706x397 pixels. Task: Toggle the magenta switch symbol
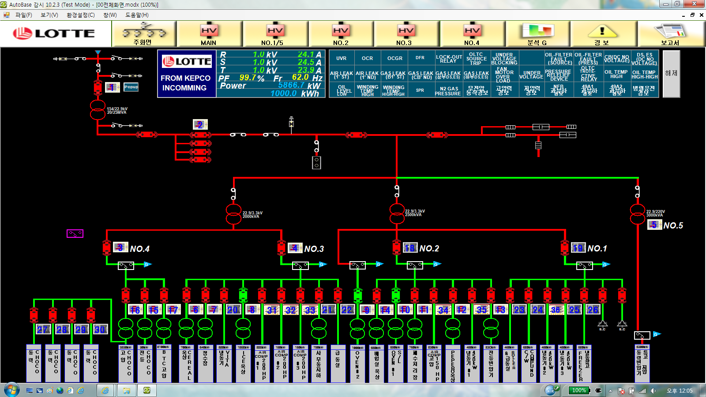pyautogui.click(x=75, y=233)
